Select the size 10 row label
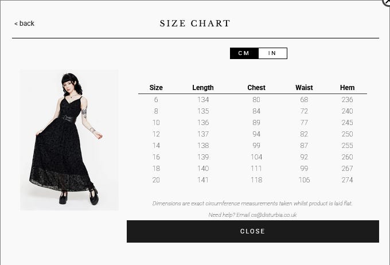 click(156, 123)
